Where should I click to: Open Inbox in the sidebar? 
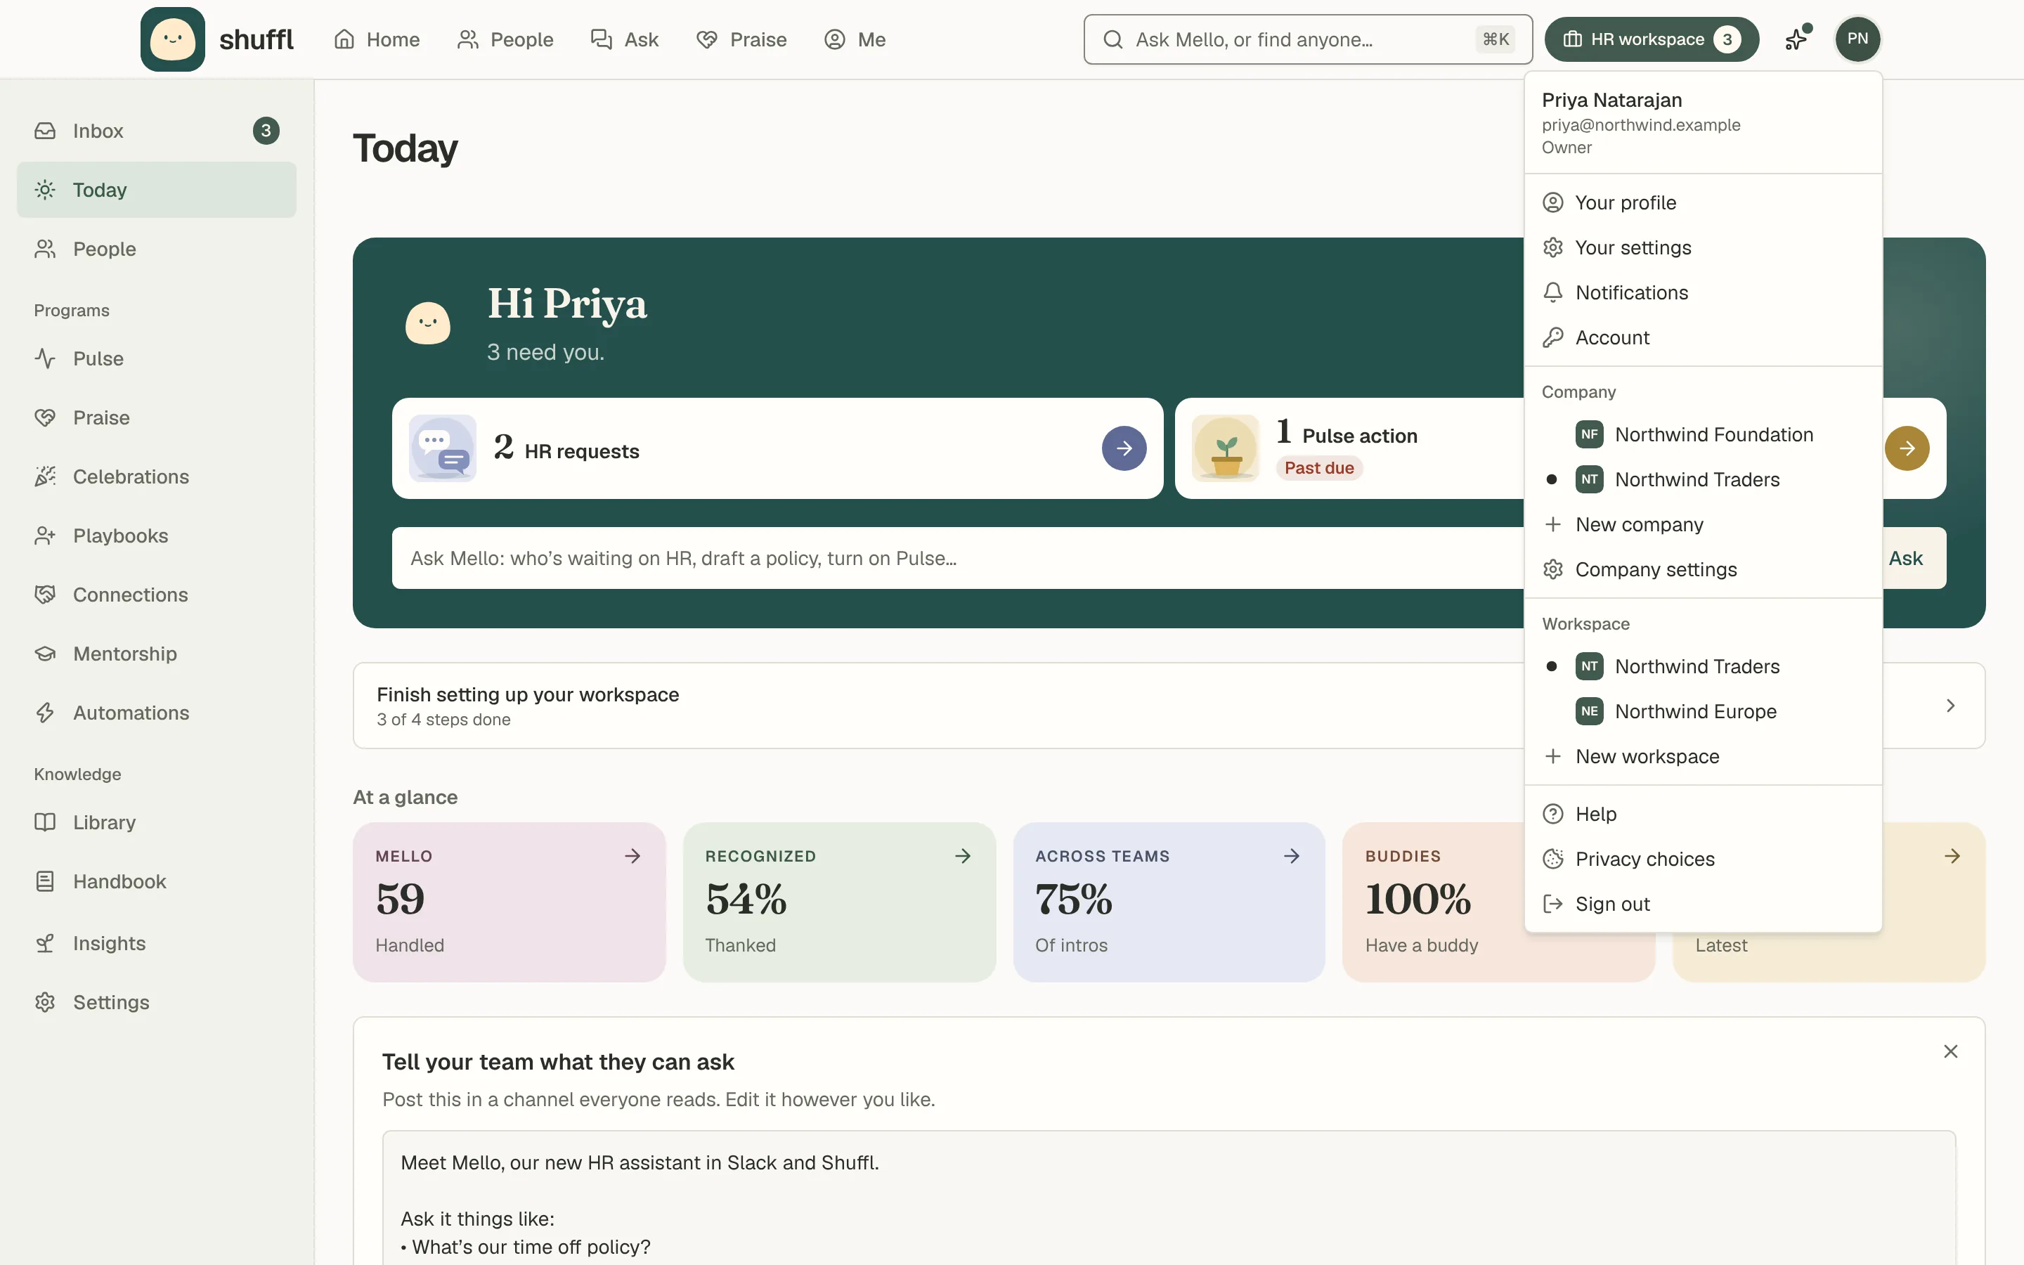tap(157, 131)
